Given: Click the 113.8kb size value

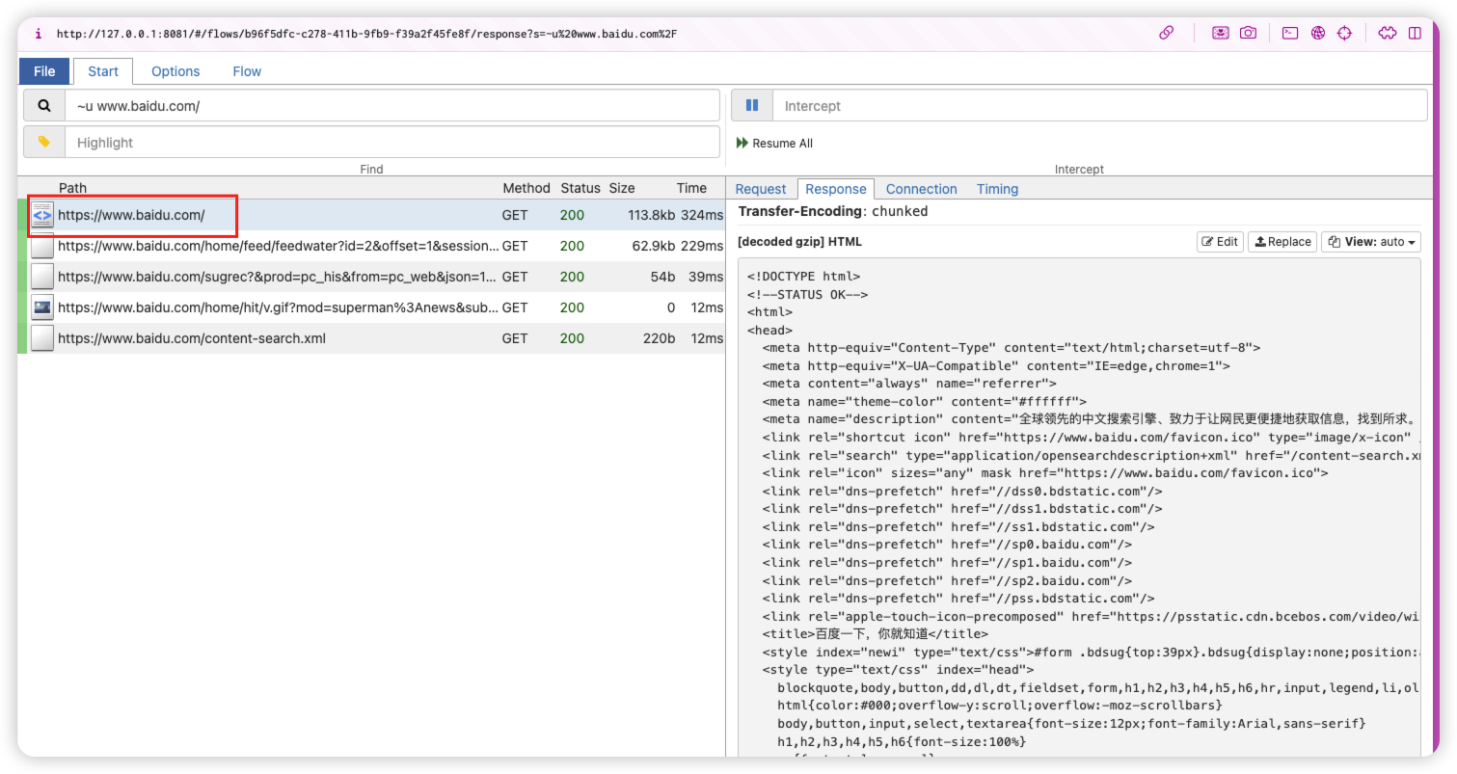Looking at the screenshot, I should (651, 215).
